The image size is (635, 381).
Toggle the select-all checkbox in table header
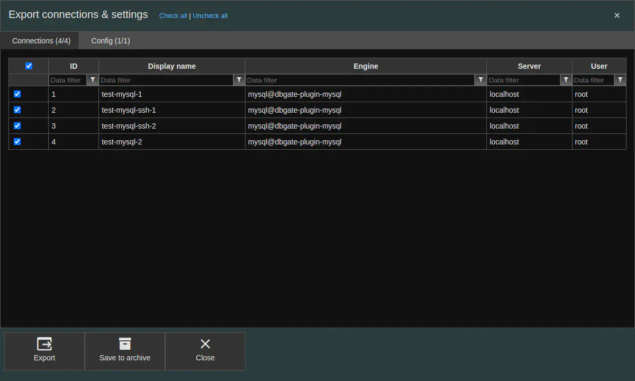click(29, 66)
